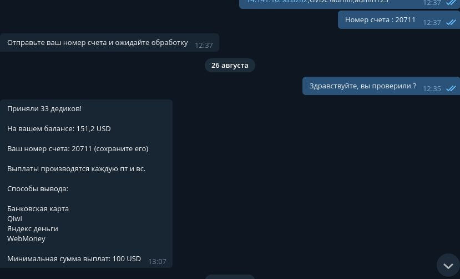Click the 12:37 timestamp on "ожидайте обработку" message

[204, 45]
